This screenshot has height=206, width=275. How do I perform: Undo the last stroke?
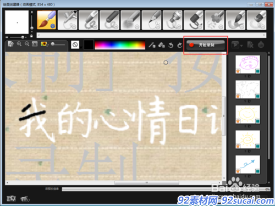tap(170, 45)
